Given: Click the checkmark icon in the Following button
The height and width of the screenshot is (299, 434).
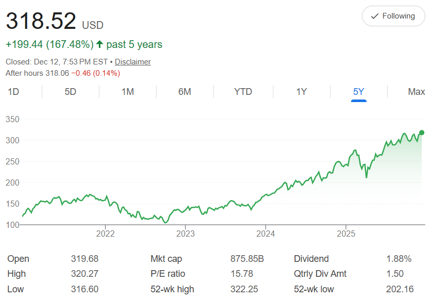Looking at the screenshot, I should coord(375,16).
